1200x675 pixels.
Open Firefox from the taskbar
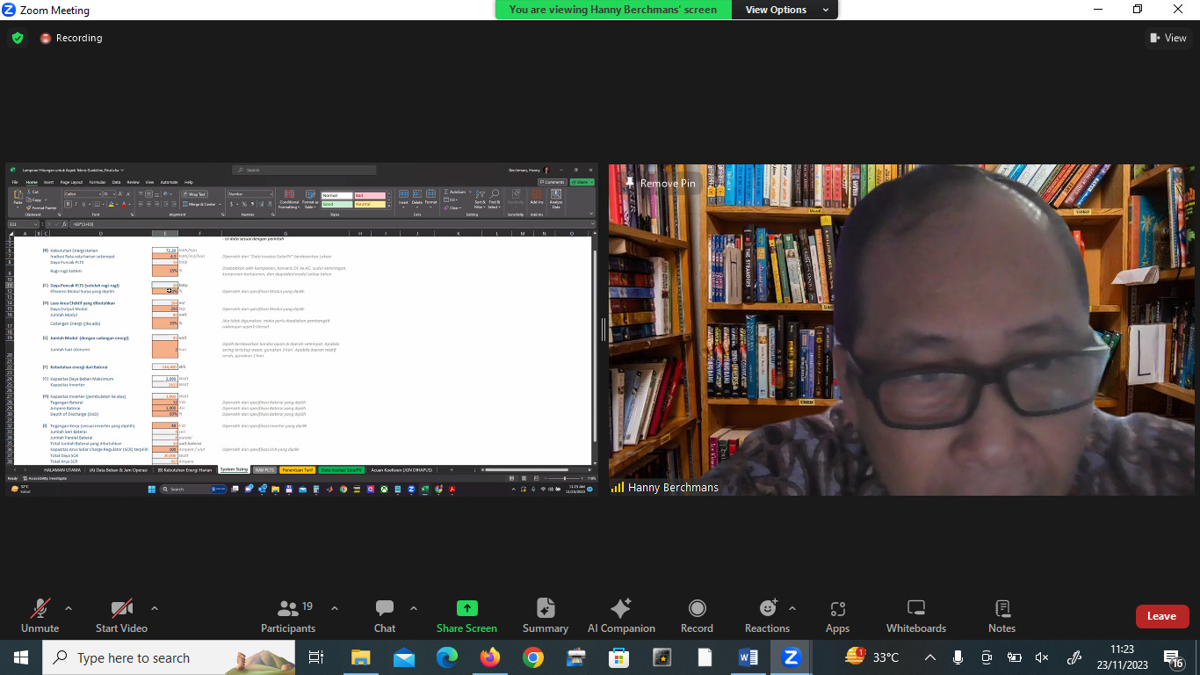[490, 657]
